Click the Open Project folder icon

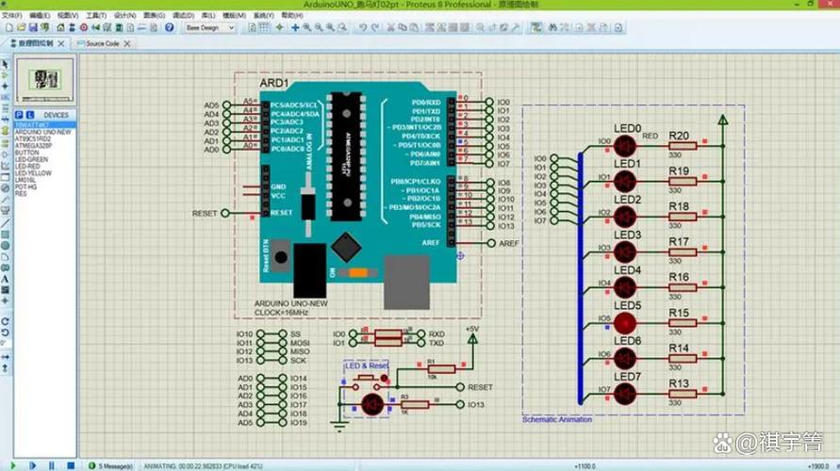[21, 27]
